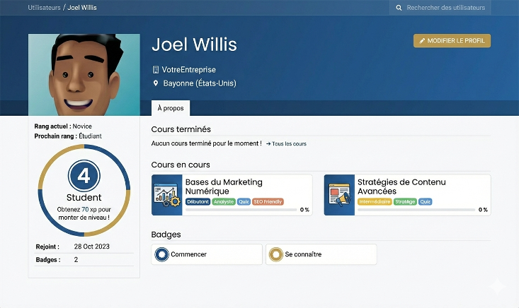This screenshot has width=519, height=308.
Task: Open Stratégies de Contenu Avancées course title
Action: click(401, 186)
